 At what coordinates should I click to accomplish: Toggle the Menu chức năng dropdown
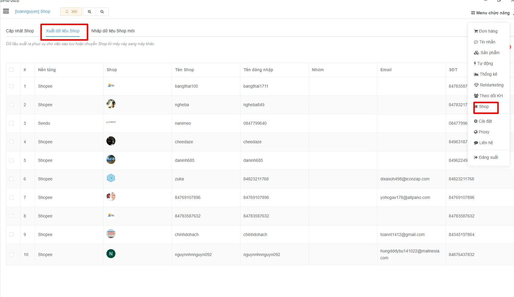(490, 13)
